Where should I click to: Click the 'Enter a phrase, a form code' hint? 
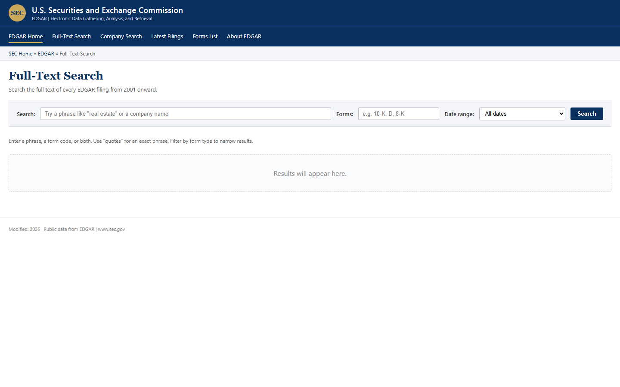131,141
